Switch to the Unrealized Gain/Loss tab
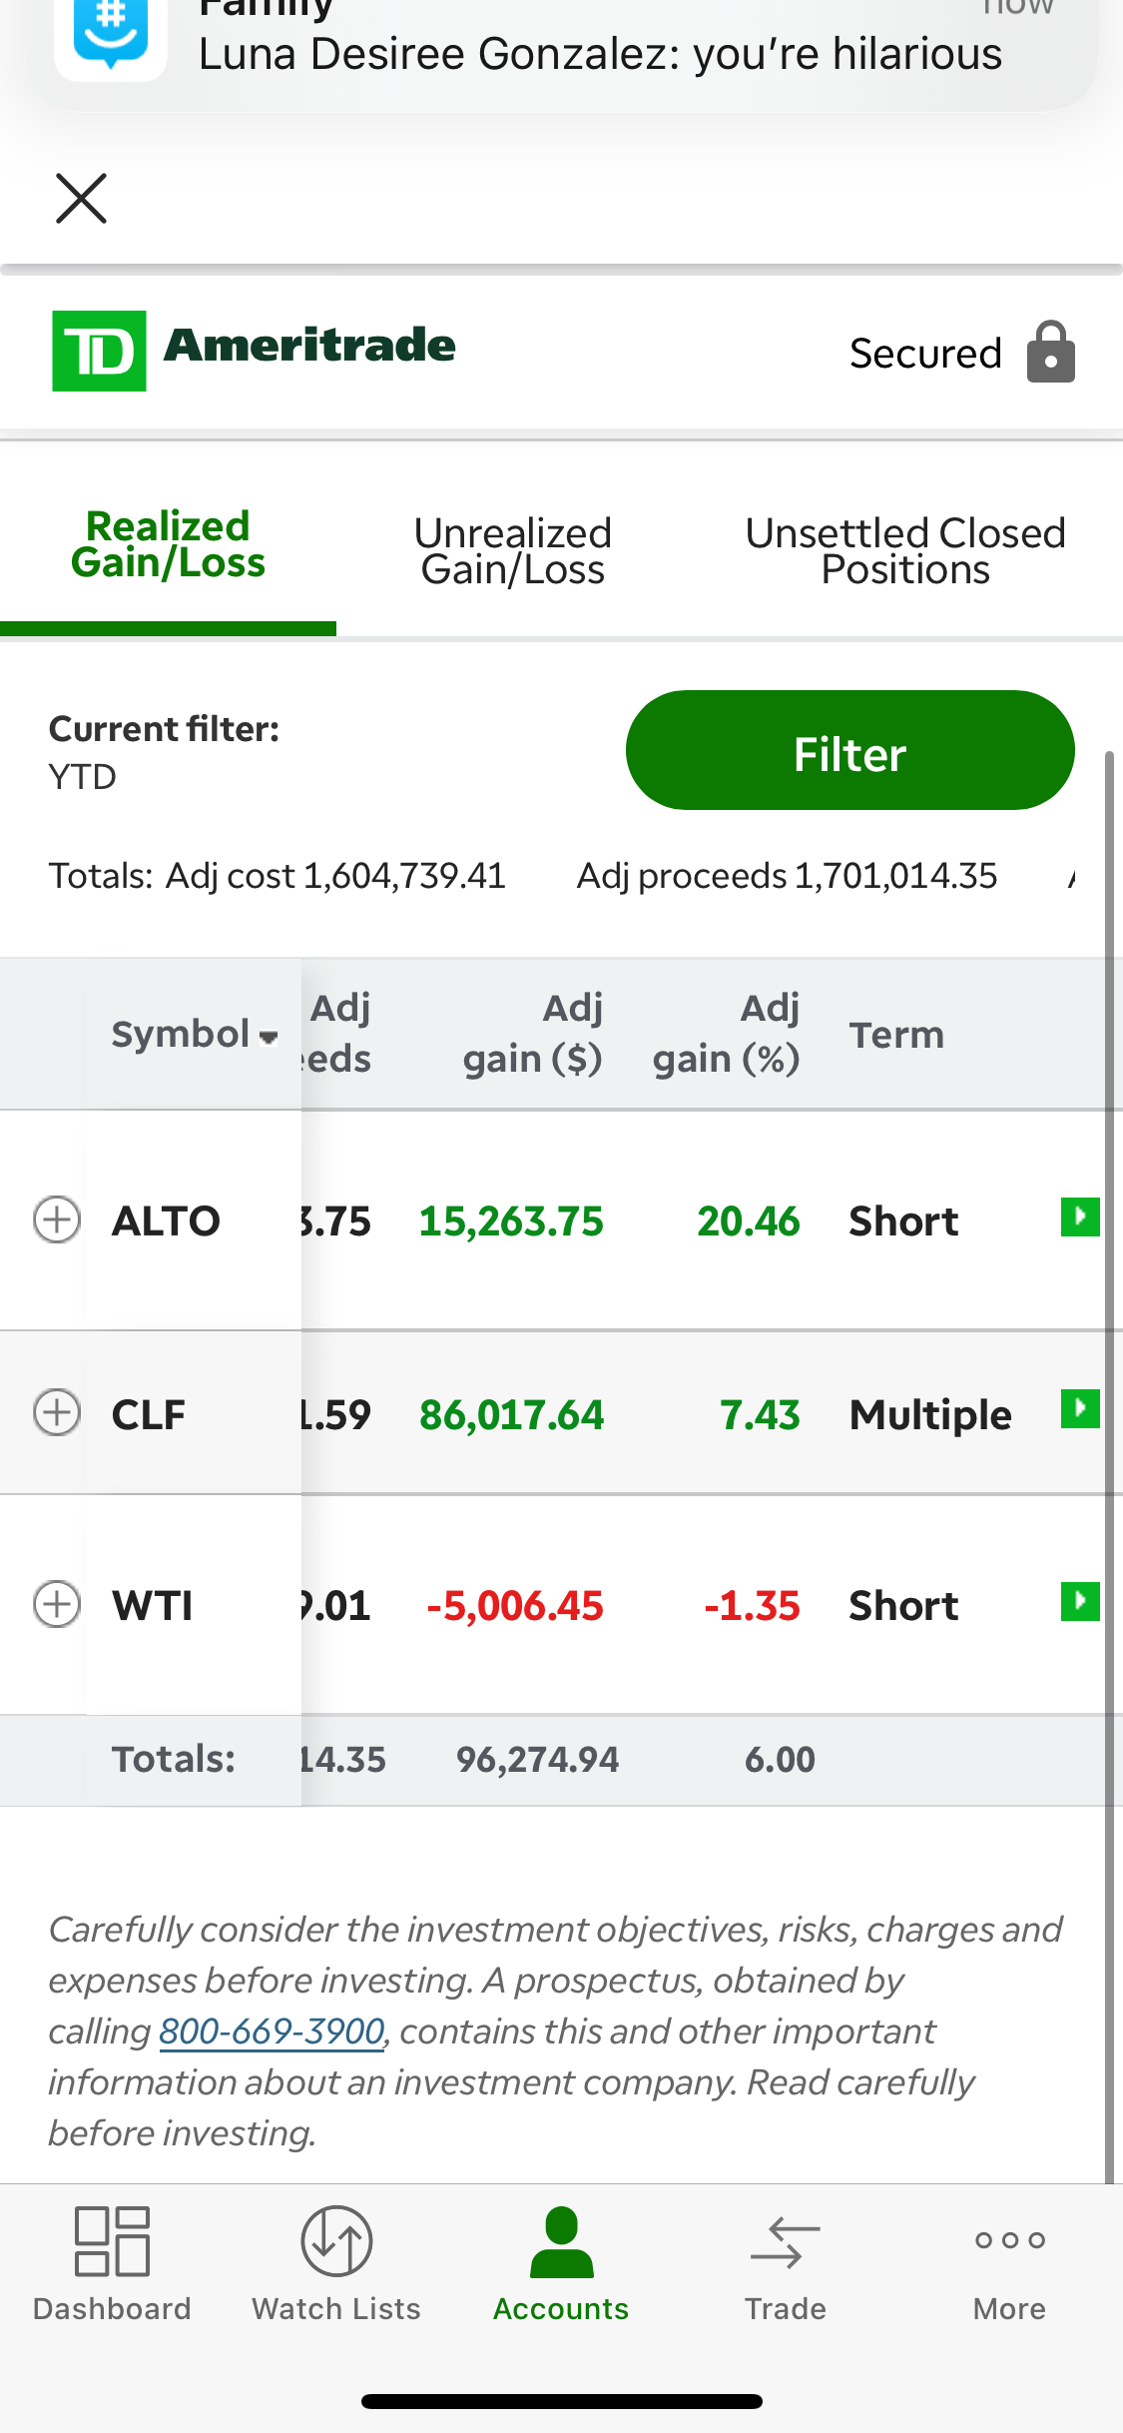 [512, 551]
